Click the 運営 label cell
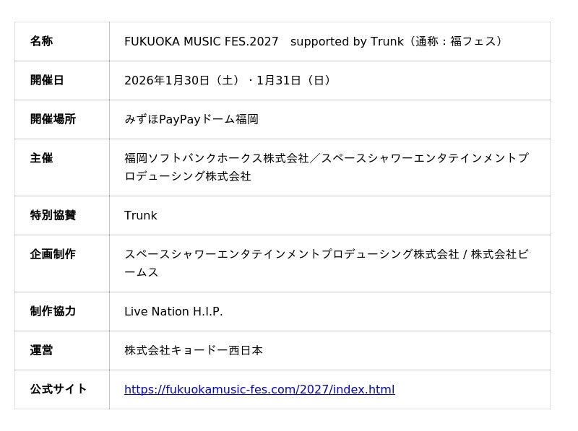Viewport: 578px width, 431px height. tap(62, 350)
